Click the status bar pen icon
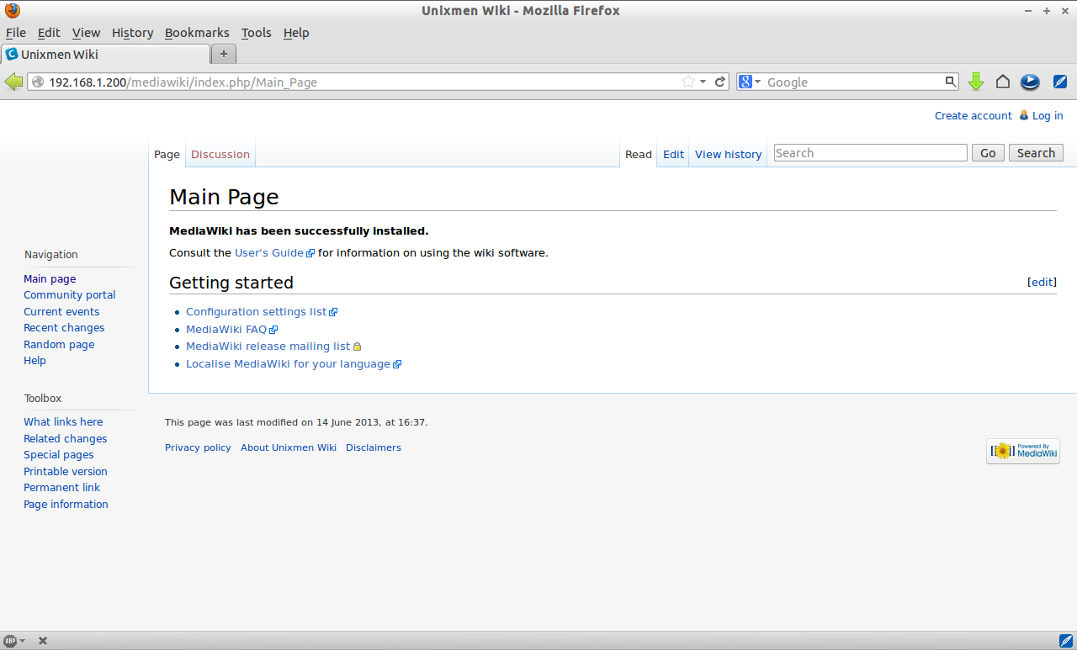1077x651 pixels. 1065,641
